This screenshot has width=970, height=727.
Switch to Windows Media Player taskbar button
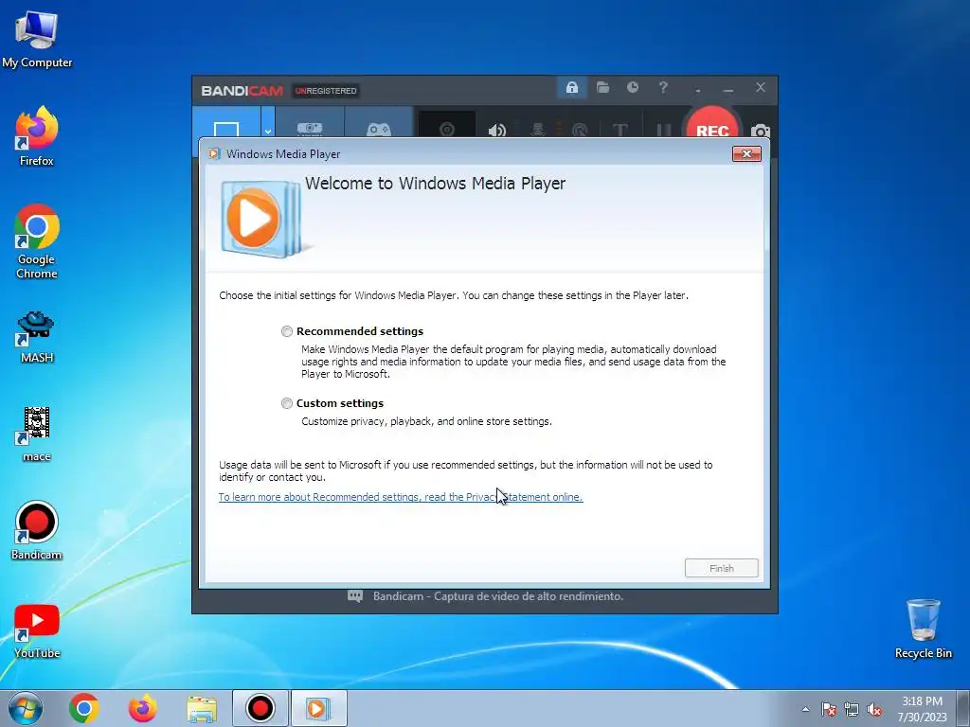[318, 708]
